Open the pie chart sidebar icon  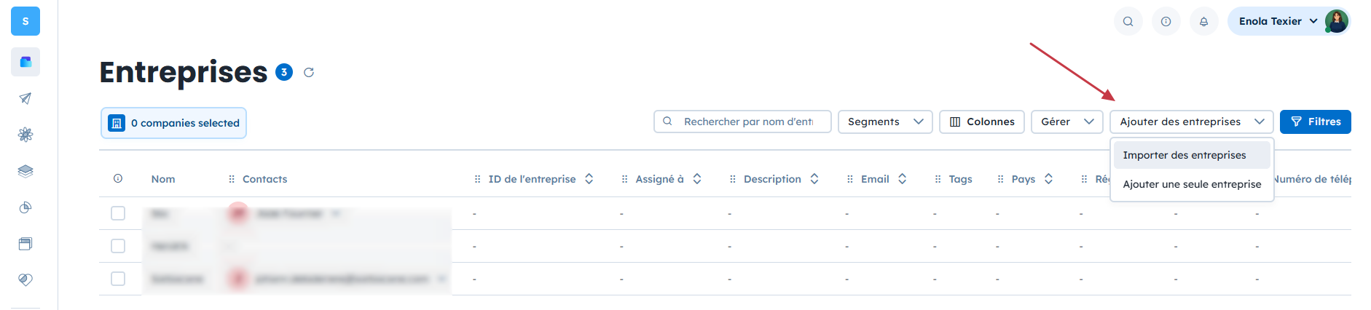tap(25, 207)
